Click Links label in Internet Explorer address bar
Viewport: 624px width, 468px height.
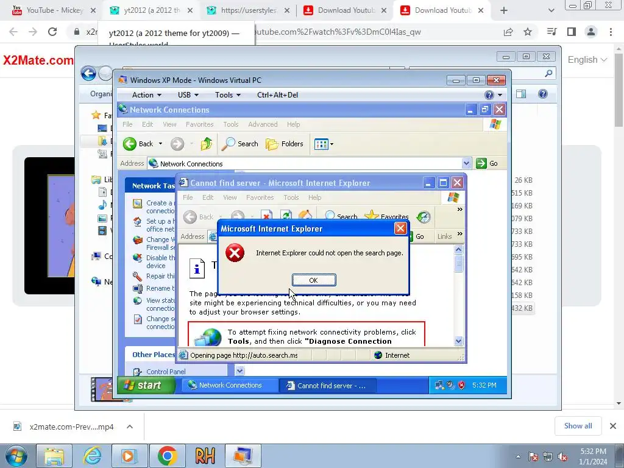click(444, 236)
